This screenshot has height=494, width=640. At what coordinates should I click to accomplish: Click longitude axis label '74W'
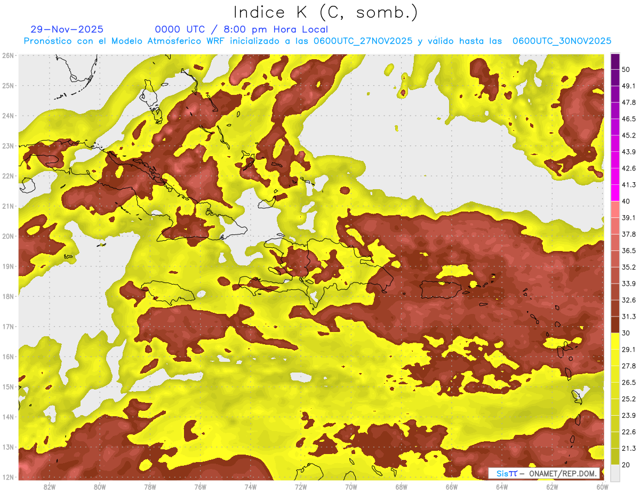pos(251,487)
